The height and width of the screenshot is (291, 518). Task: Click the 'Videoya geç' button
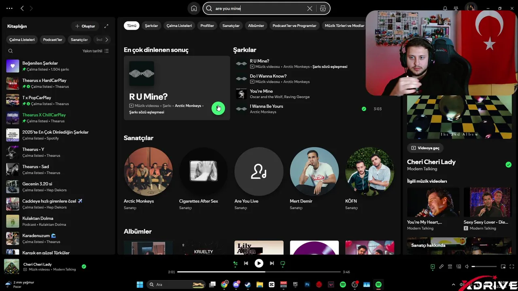425,148
